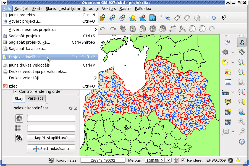Image resolution: width=249 pixels, height=166 pixels.
Task: Click the Refresh map icon
Action: click(x=242, y=141)
